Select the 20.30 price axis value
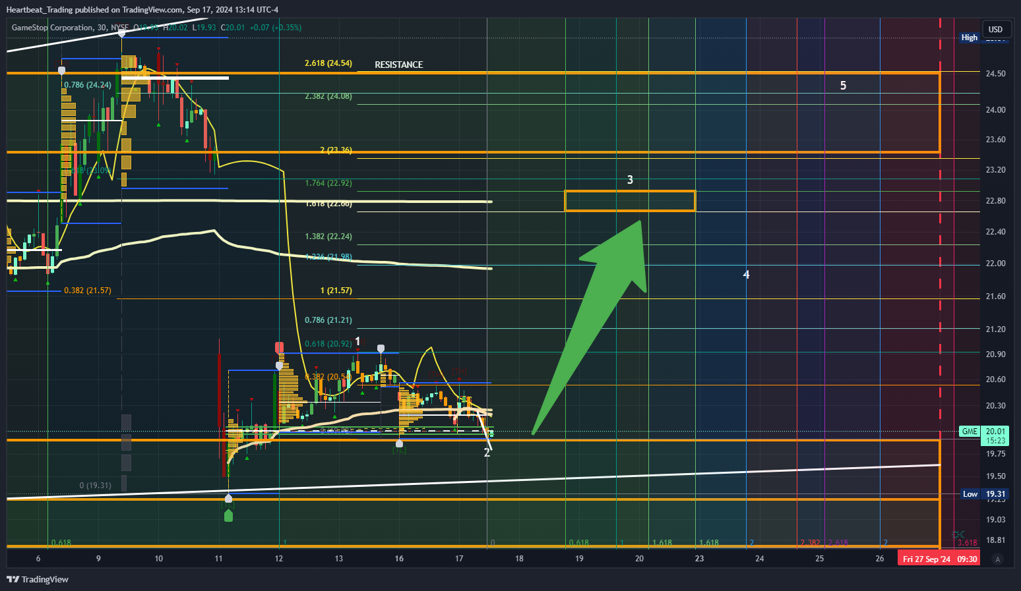The image size is (1021, 591). click(995, 406)
